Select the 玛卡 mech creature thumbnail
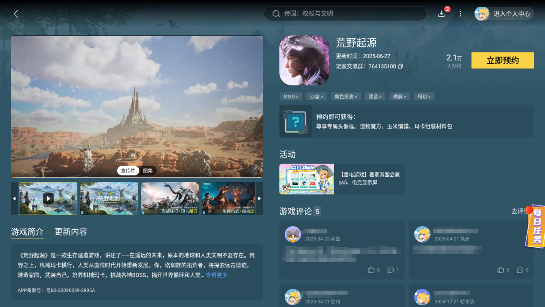545x307 pixels. 170,198
